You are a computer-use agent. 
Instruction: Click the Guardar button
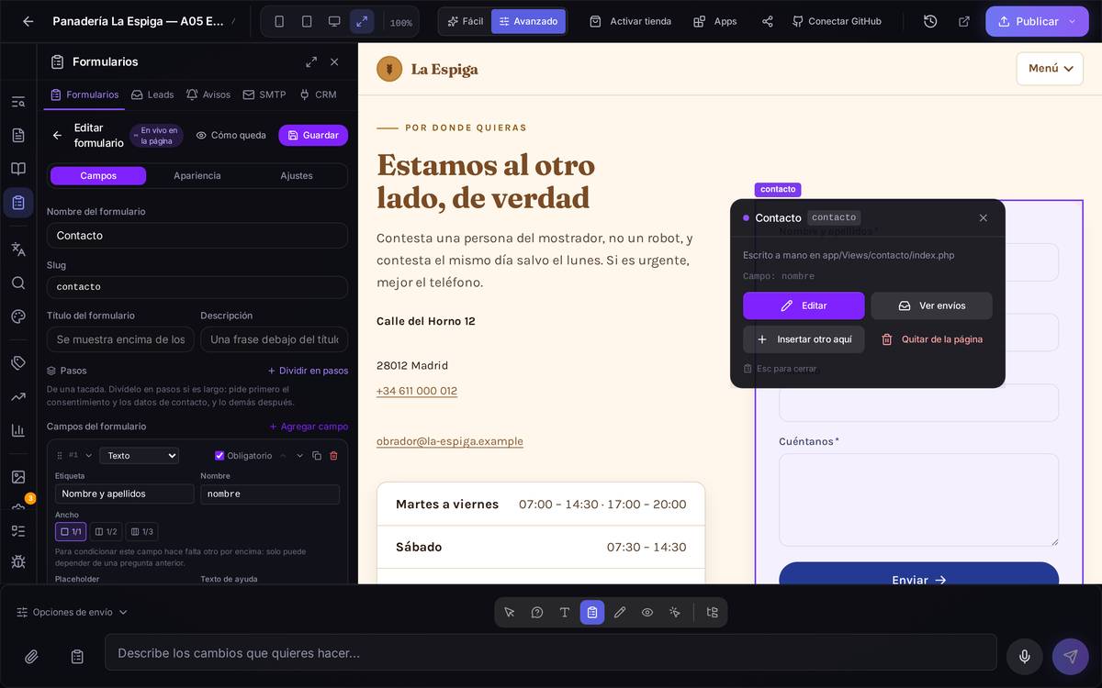pos(313,135)
